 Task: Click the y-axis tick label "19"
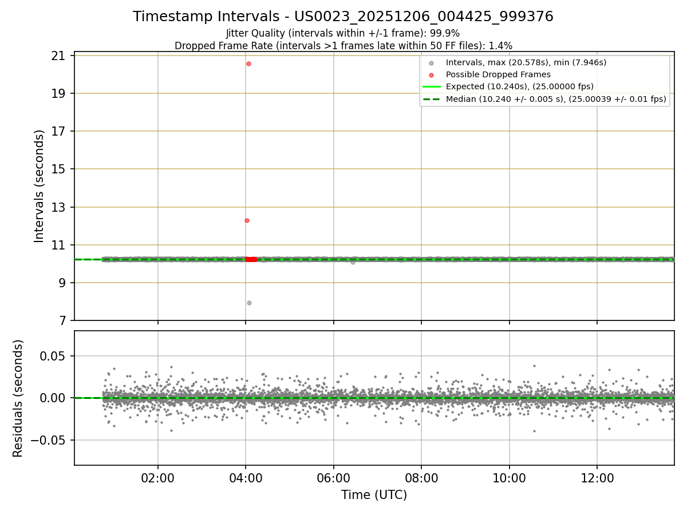coord(57,93)
